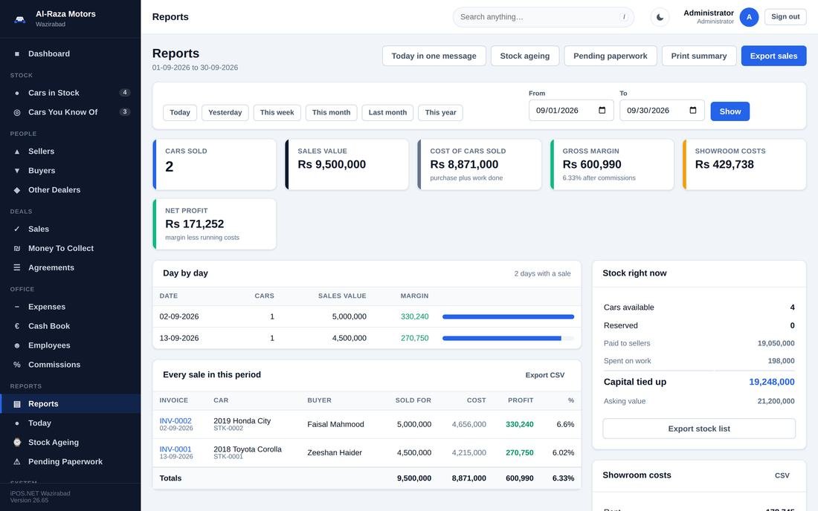Screen dimensions: 818x511
Task: Click the slash shortcut badge in search
Action: (x=624, y=17)
